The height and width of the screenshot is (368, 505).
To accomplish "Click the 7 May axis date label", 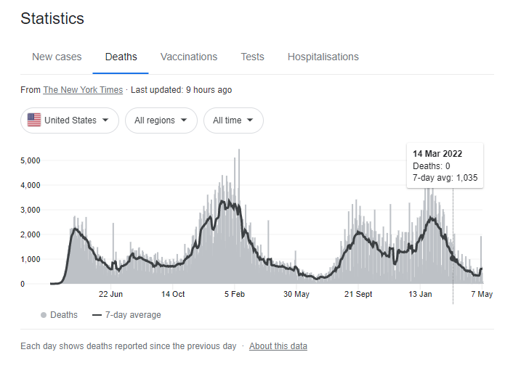I will coord(482,294).
